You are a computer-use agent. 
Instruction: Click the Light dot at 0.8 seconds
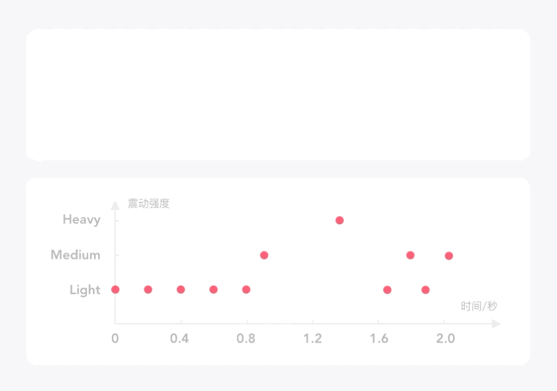(x=246, y=290)
